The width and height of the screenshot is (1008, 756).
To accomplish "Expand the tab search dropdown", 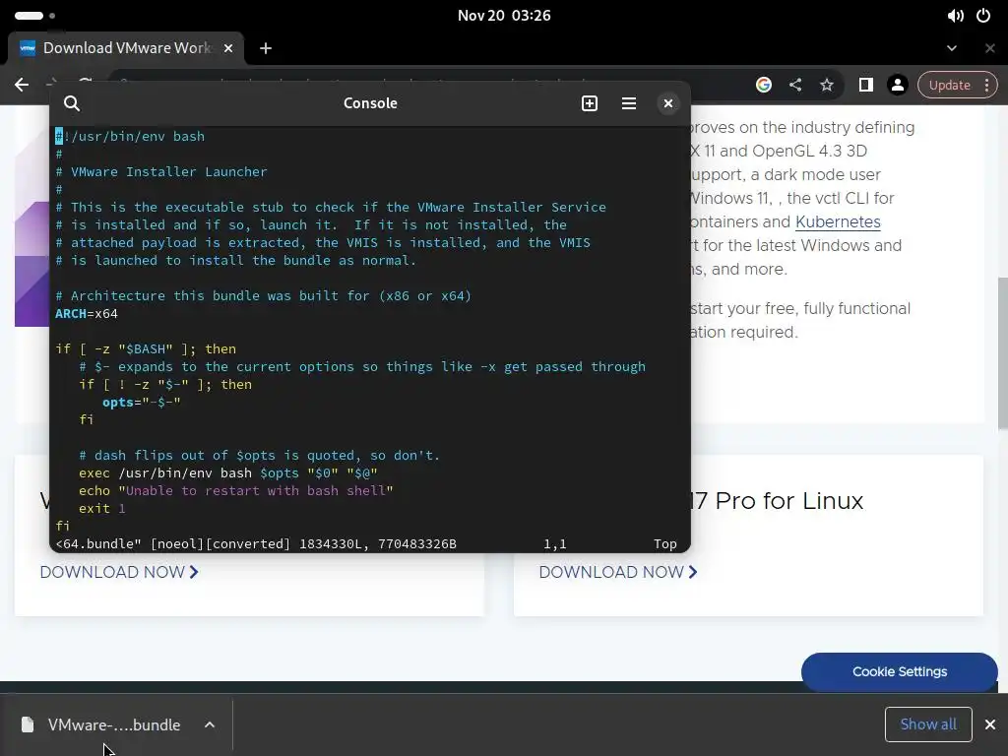I will coord(952,48).
